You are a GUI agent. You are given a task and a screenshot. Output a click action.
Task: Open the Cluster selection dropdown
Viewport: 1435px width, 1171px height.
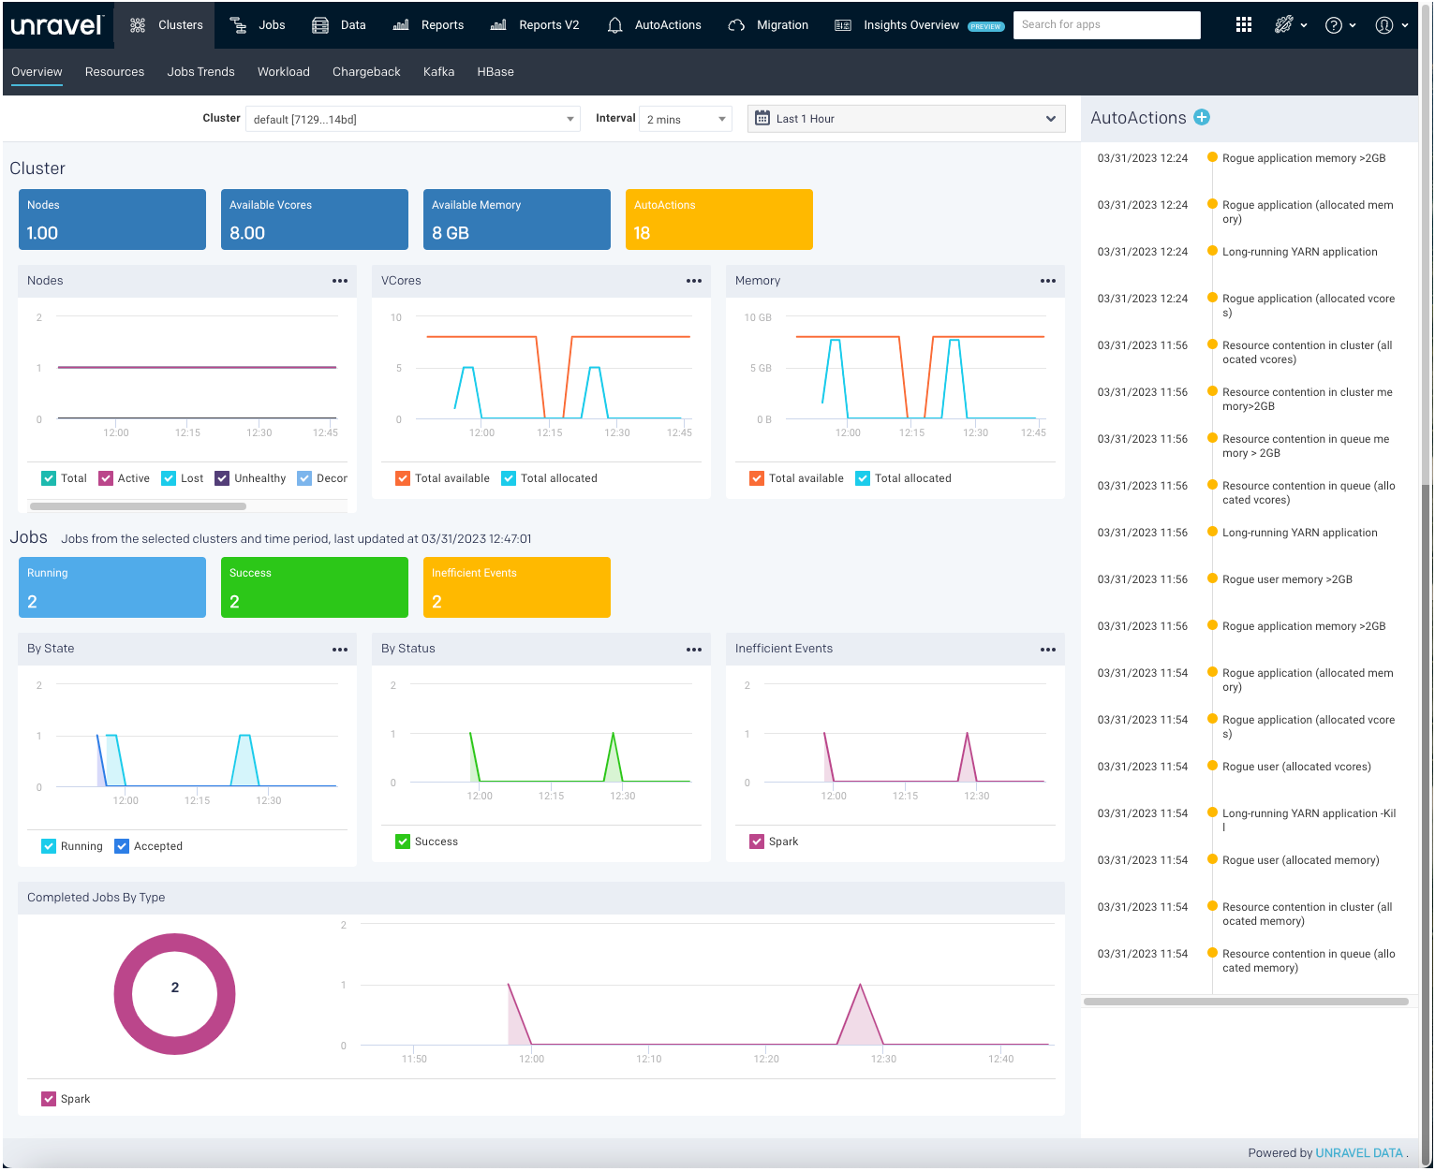[413, 119]
